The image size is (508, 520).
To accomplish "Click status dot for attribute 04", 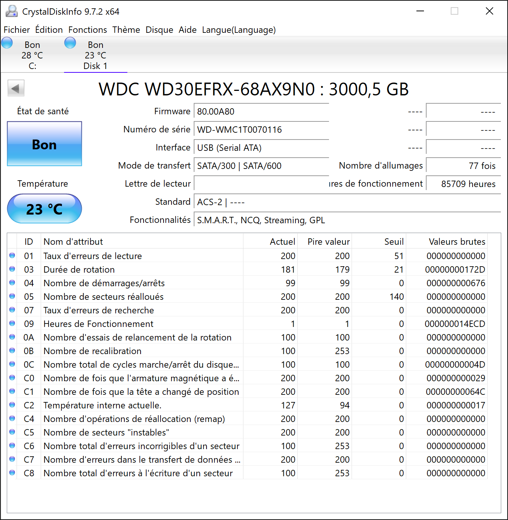I will click(x=12, y=283).
